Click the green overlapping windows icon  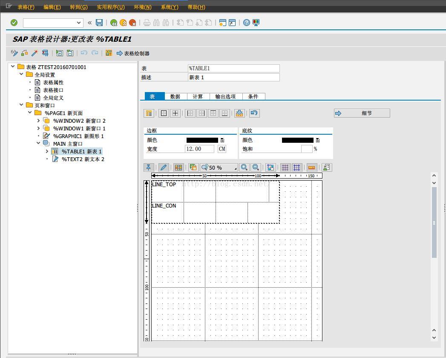[193, 167]
